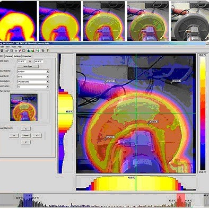The height and width of the screenshot is (209, 209).
Task: Click the cursor label on the orange housing top
Action: [154, 121]
